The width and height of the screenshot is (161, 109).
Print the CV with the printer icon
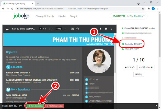tap(106, 29)
